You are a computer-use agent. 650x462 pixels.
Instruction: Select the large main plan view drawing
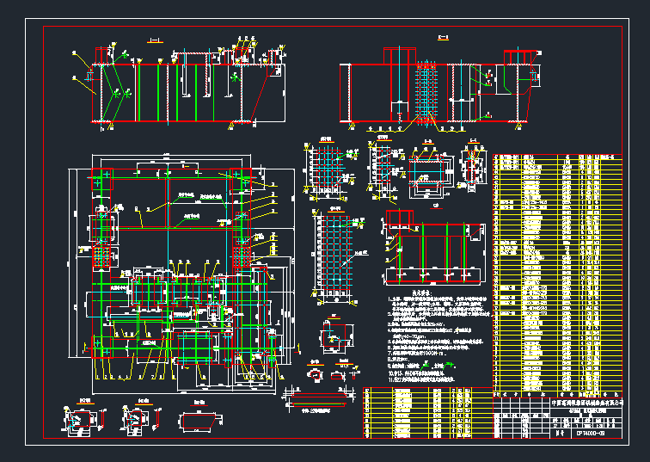pyautogui.click(x=183, y=274)
